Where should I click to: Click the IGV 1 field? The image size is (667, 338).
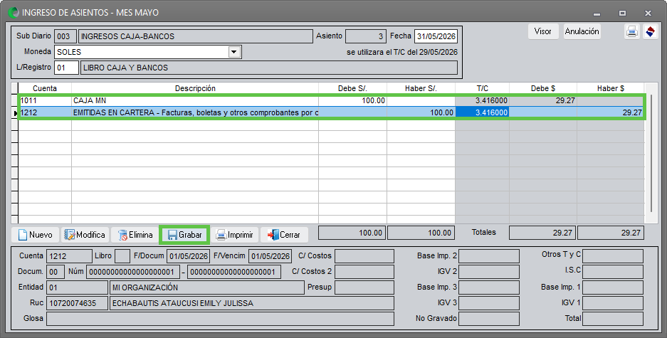pos(613,303)
